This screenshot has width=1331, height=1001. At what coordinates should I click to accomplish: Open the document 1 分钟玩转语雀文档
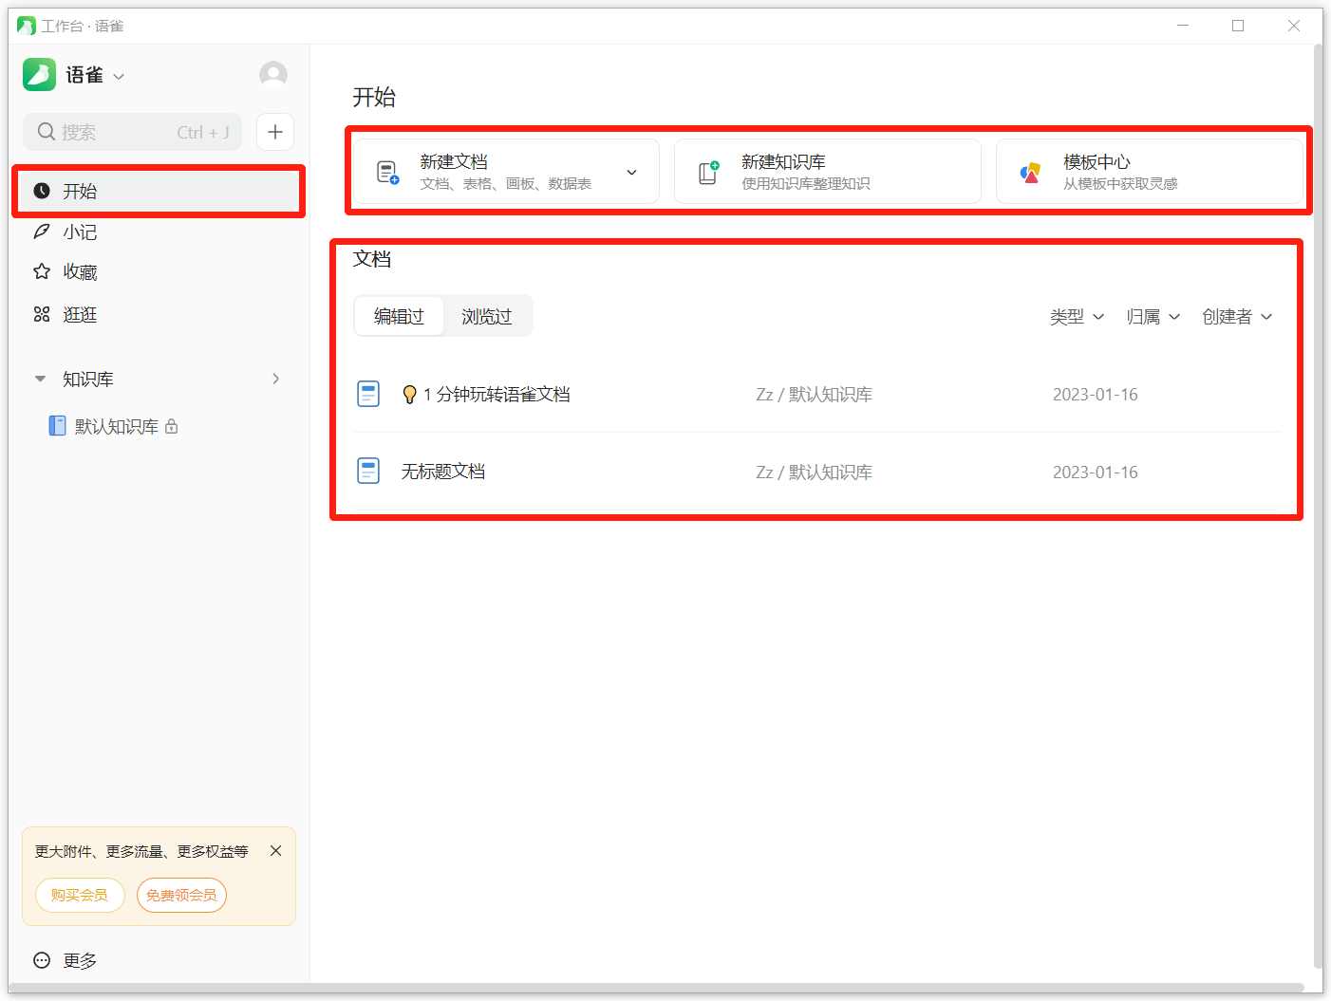pyautogui.click(x=497, y=395)
